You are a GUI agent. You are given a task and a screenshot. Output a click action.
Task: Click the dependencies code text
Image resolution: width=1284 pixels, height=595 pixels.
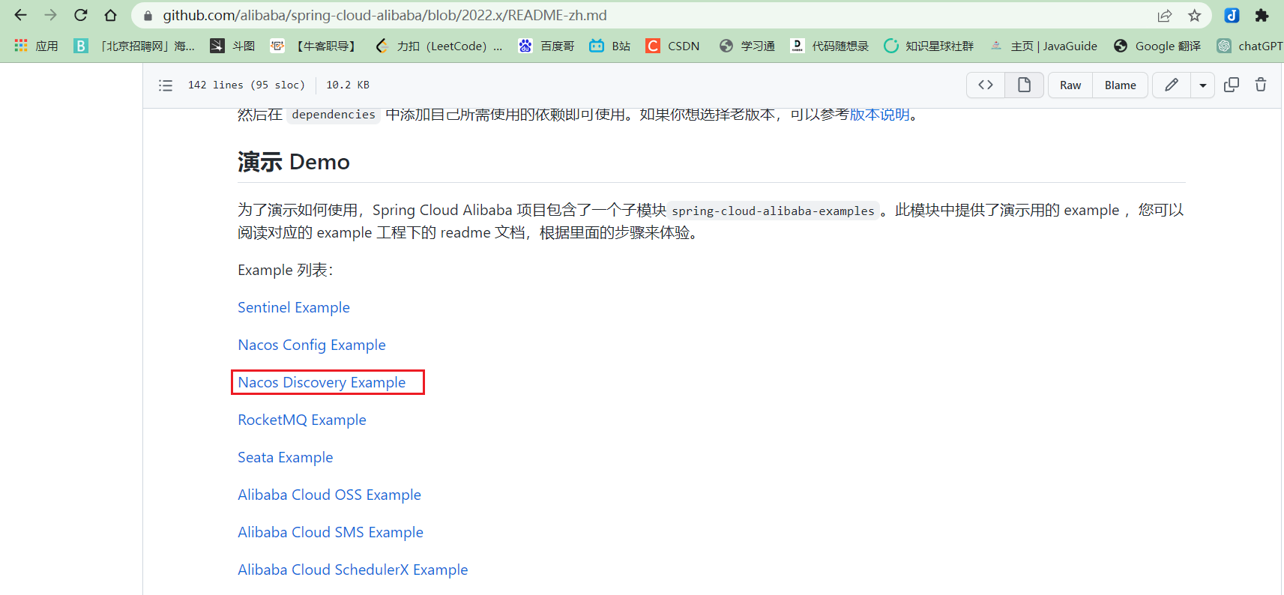pos(334,115)
